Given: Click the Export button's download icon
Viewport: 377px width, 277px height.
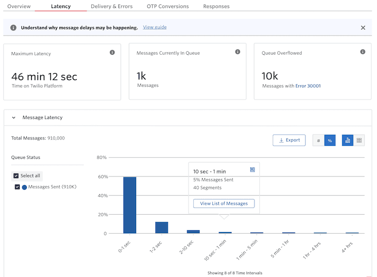Looking at the screenshot, I should click(281, 140).
